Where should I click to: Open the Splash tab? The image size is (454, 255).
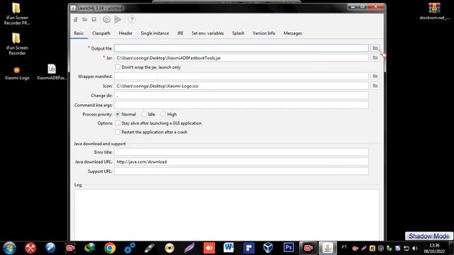click(238, 33)
